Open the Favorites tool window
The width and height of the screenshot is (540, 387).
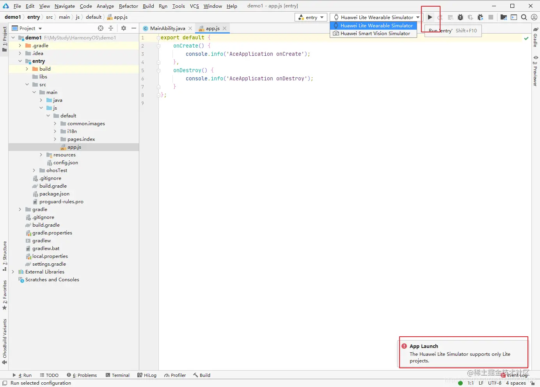[x=4, y=295]
